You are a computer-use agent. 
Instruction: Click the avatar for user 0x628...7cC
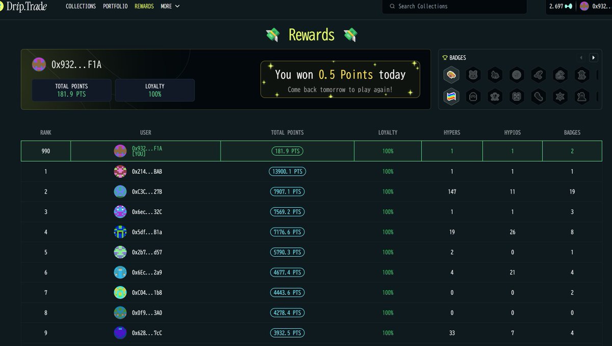click(x=120, y=333)
